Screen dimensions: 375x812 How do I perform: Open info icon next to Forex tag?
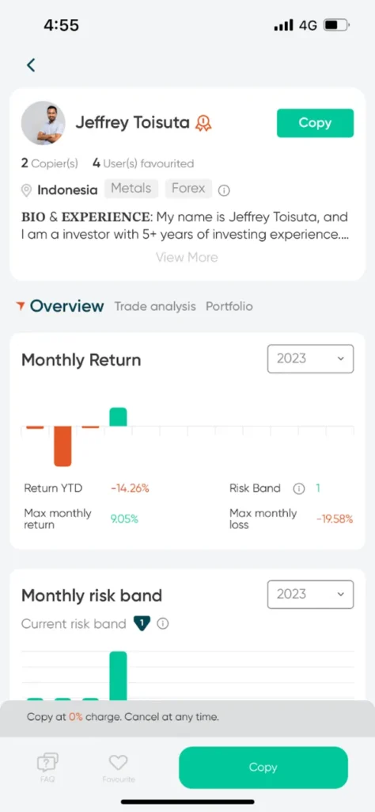tap(224, 190)
